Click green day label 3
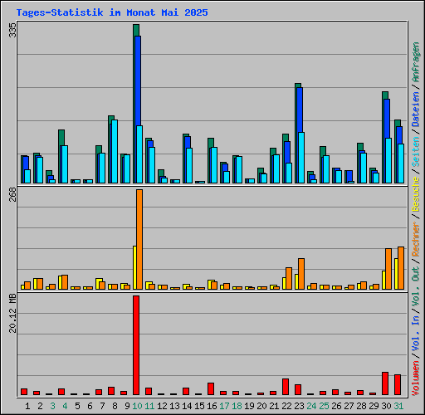This screenshot has height=415, width=425. coord(52,406)
